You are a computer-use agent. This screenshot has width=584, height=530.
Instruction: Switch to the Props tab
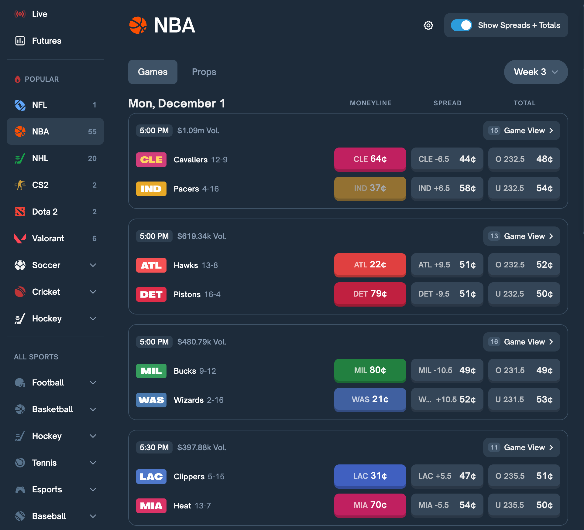click(x=204, y=72)
